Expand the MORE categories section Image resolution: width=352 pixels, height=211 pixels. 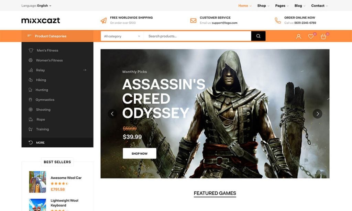pos(40,142)
